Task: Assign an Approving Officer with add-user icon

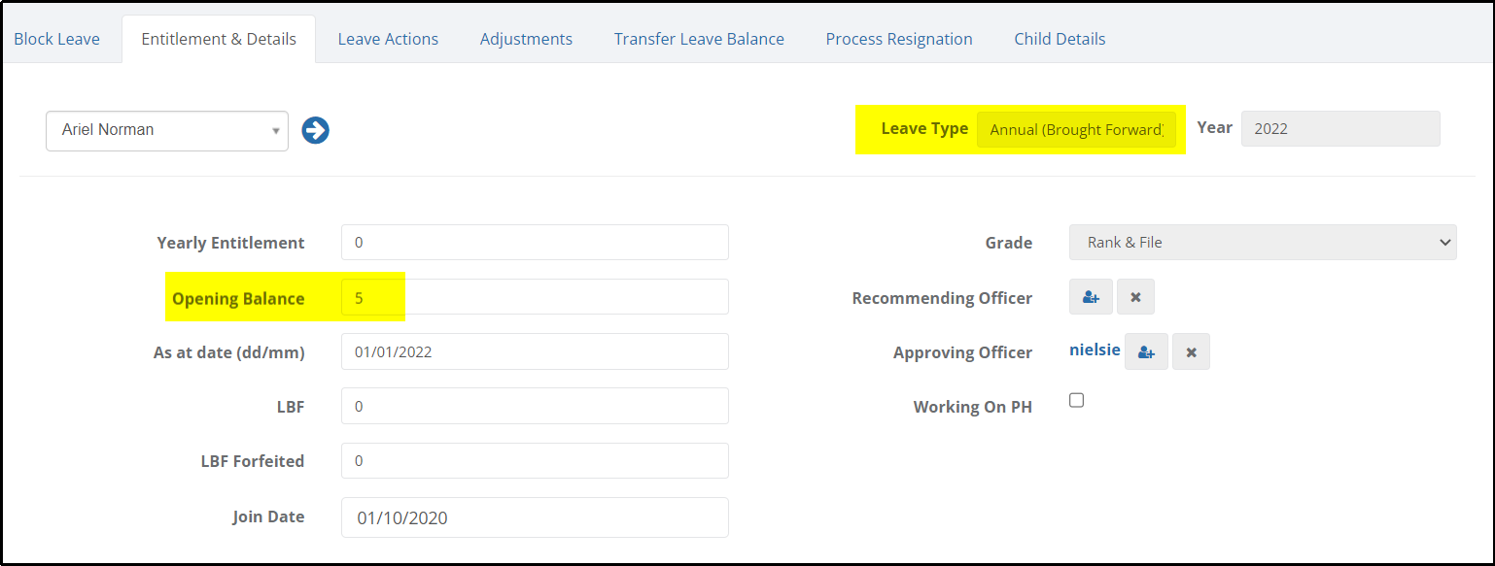Action: 1146,351
